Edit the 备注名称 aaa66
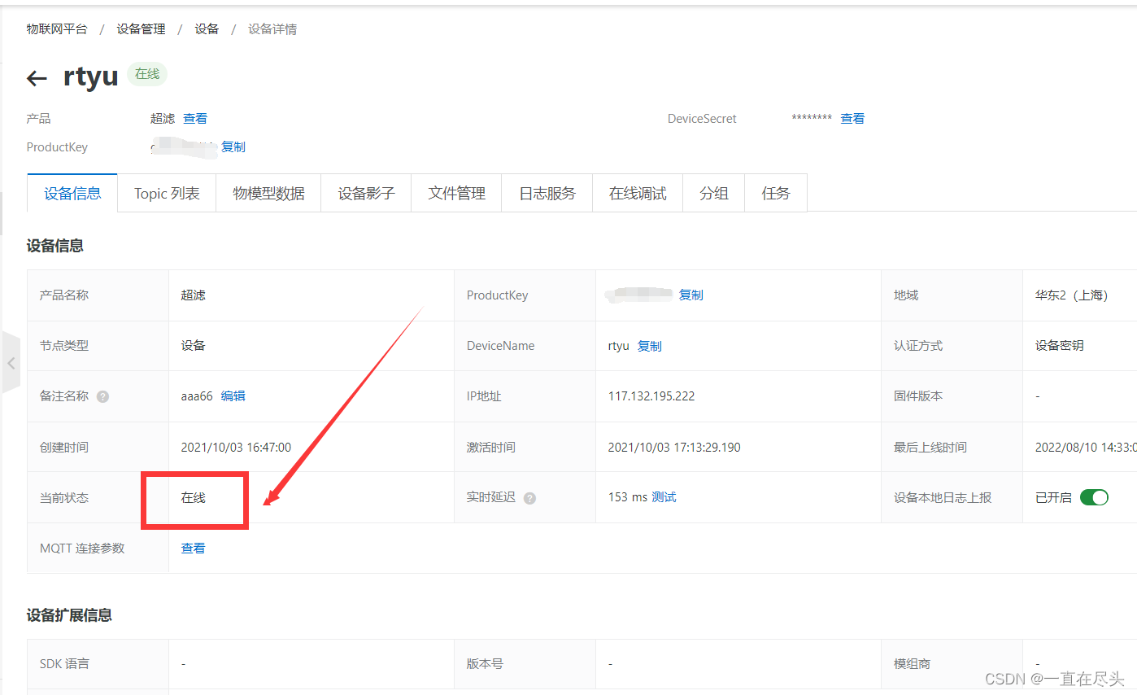1137x695 pixels. click(x=233, y=396)
